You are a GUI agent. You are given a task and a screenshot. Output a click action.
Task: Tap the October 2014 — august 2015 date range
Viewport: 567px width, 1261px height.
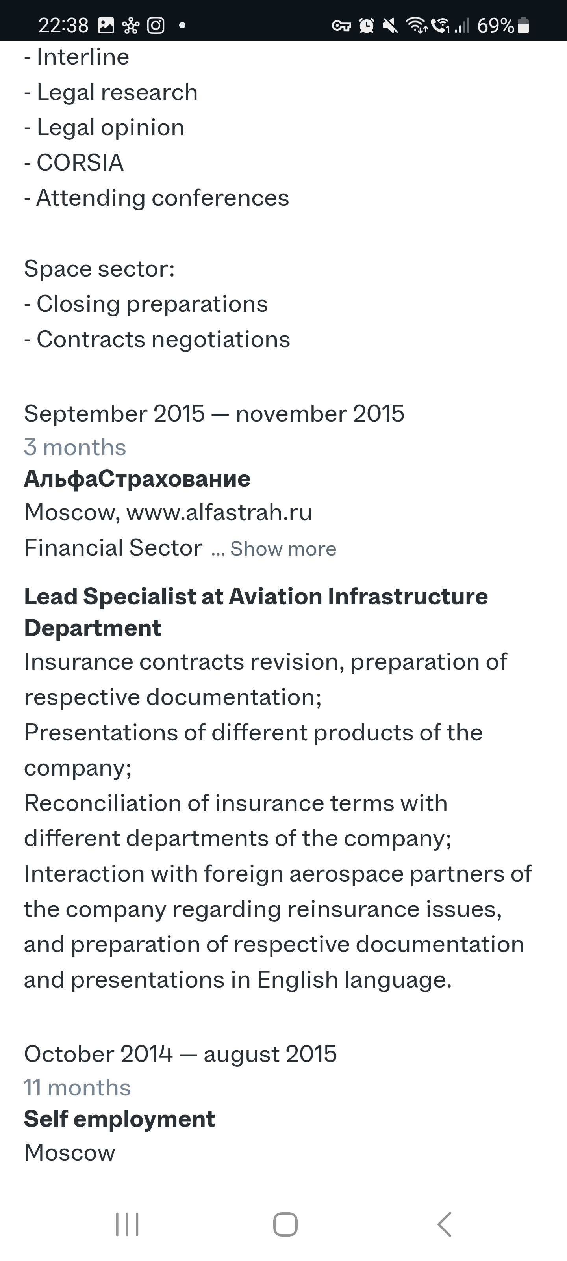click(x=180, y=1054)
